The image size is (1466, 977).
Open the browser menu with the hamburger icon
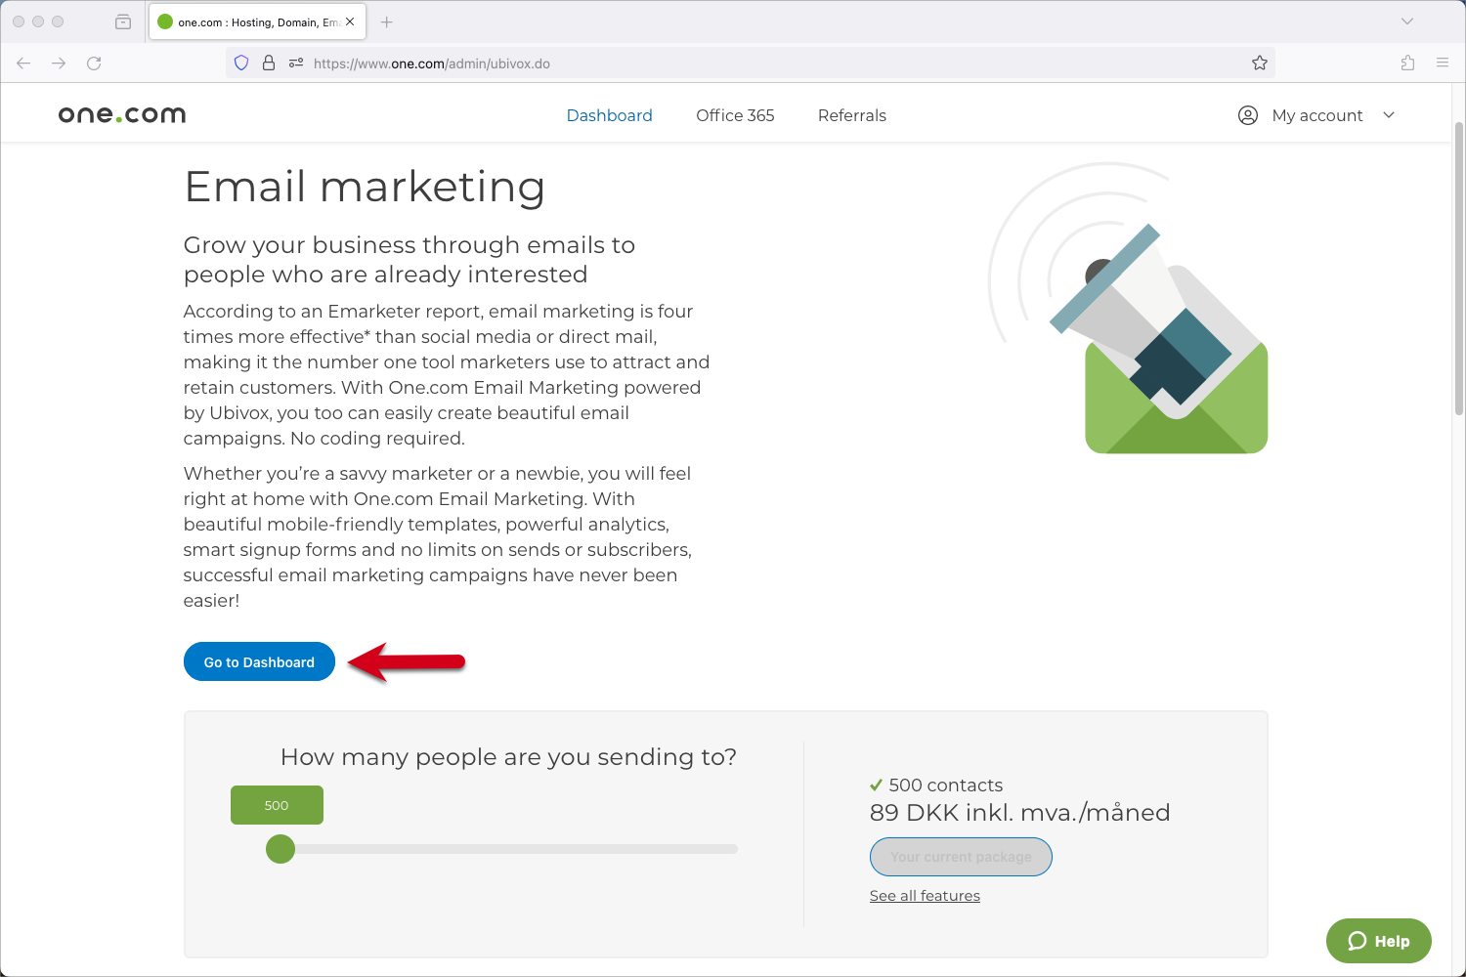[1443, 63]
